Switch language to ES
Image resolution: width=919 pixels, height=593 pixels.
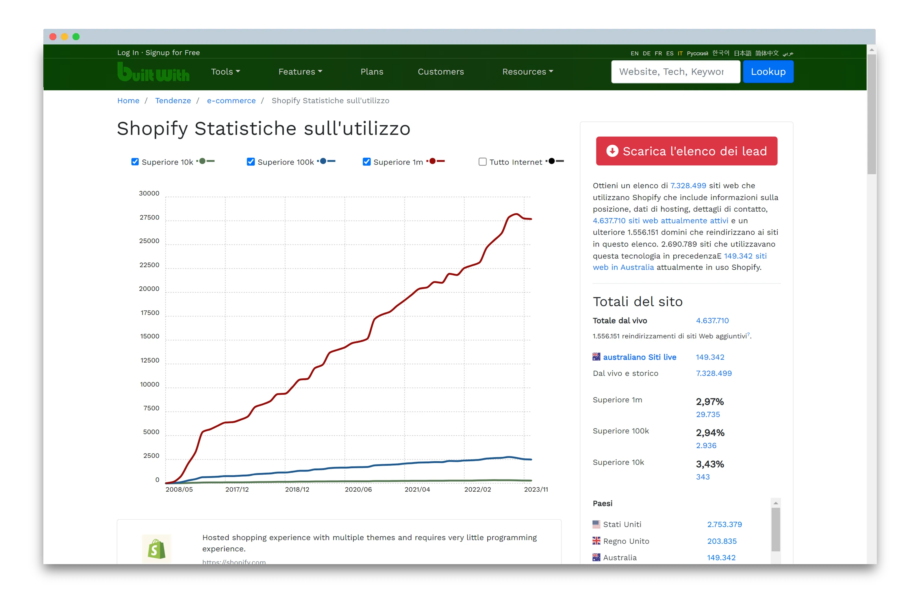point(670,53)
